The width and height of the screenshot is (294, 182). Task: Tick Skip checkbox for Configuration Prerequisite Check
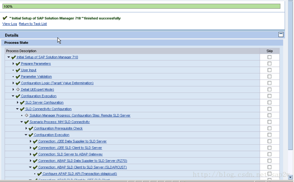pyautogui.click(x=269, y=128)
